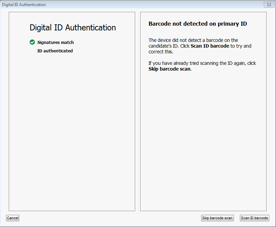Click empty area of right message panel

203,141
